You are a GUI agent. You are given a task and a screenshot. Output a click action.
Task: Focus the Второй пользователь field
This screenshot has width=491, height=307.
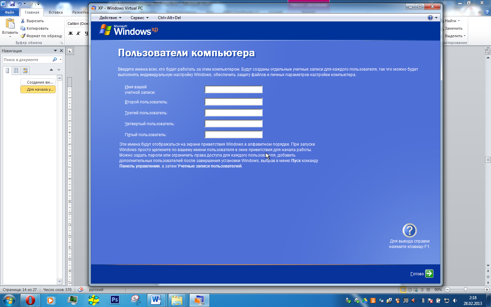coord(234,102)
